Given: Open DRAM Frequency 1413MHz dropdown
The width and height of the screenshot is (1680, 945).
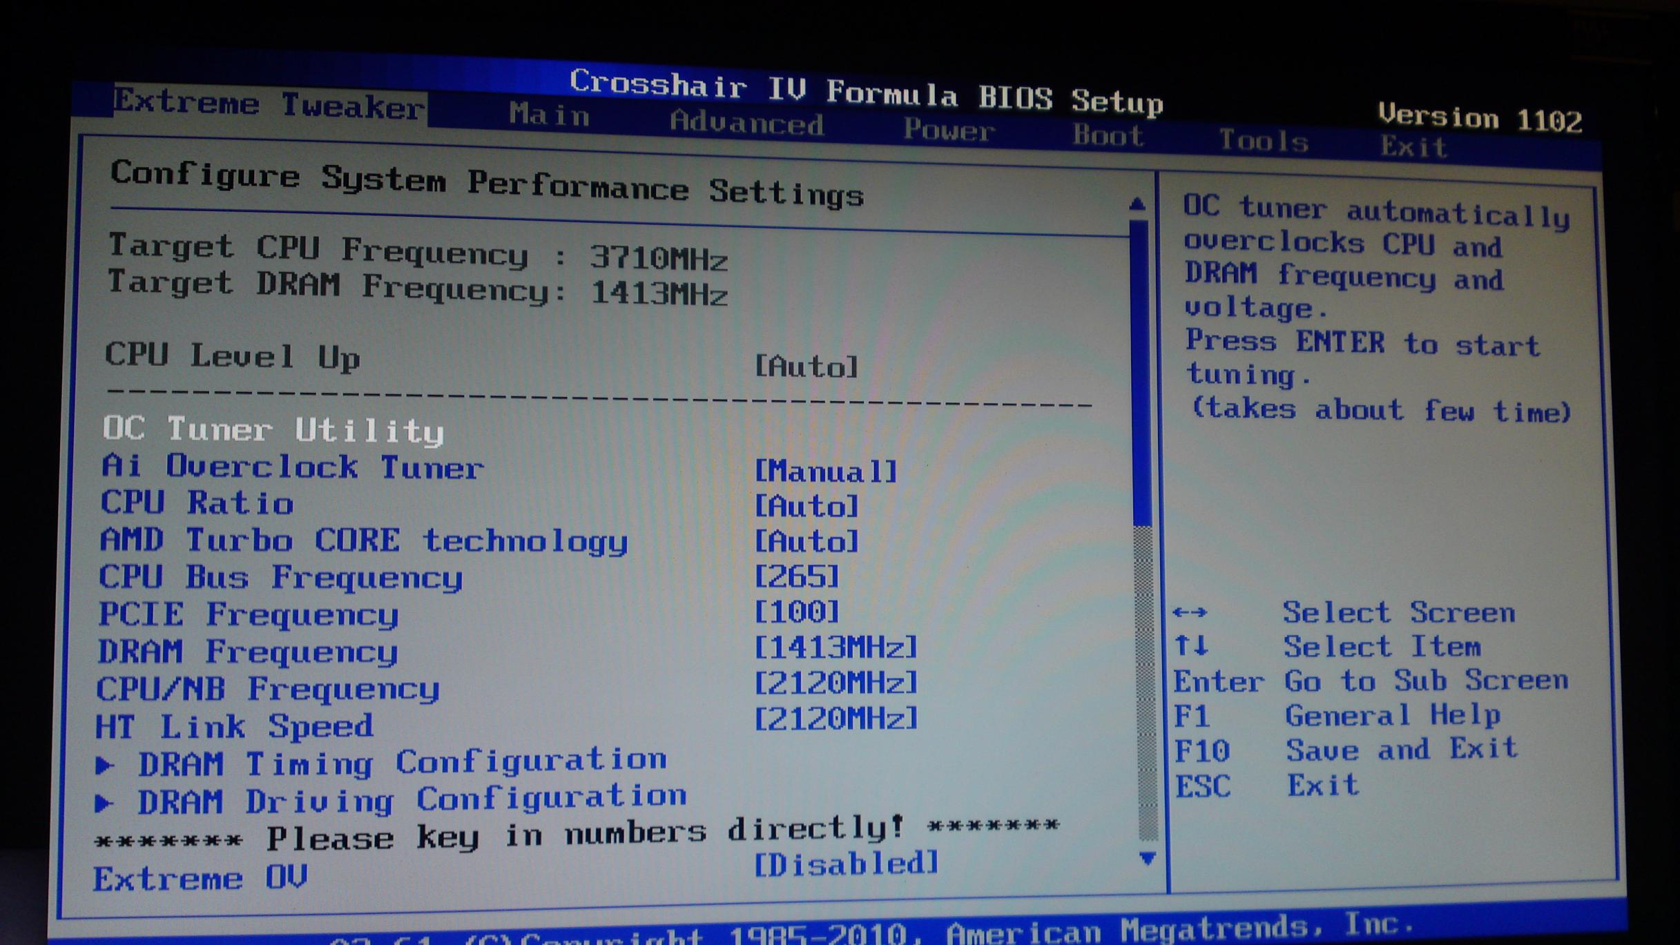Looking at the screenshot, I should [836, 647].
